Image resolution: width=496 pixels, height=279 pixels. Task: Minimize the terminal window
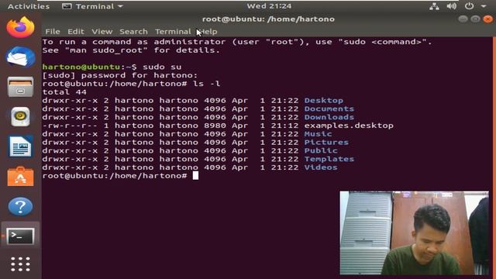(x=463, y=19)
